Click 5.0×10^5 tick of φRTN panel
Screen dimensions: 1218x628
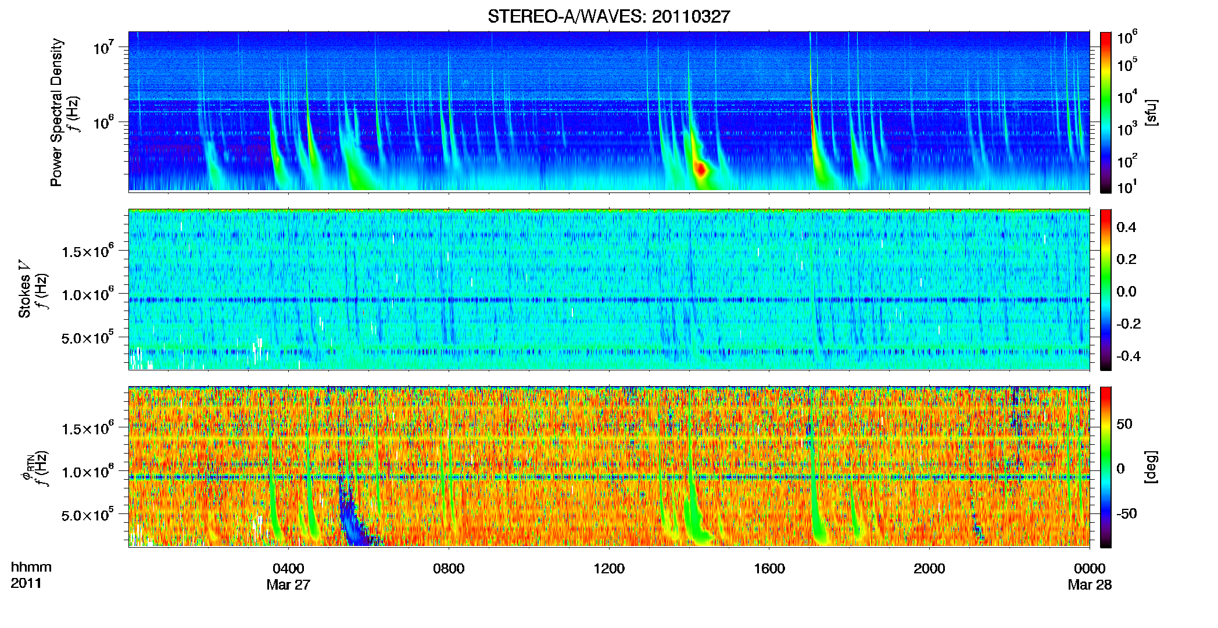tap(88, 514)
